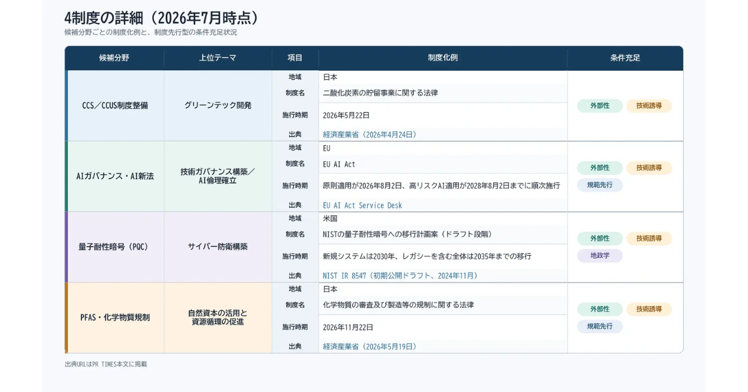
Task: Select the PFAS・化学物質規制 cell
Action: (x=115, y=317)
